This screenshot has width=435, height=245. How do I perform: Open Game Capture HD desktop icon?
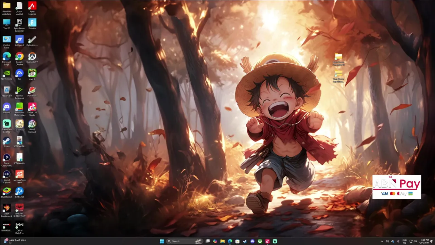tap(6, 160)
